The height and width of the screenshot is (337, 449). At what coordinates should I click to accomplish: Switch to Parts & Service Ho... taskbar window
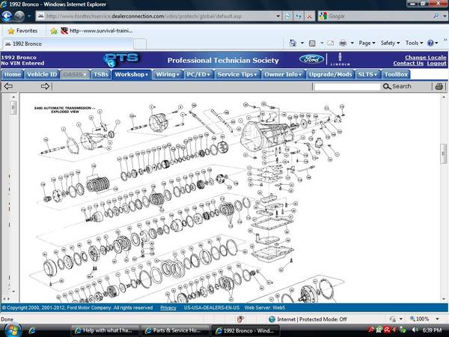(175, 331)
